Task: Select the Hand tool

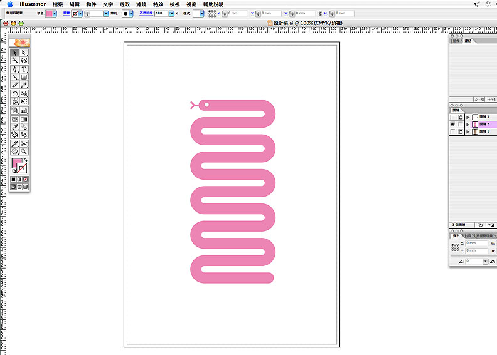Action: pos(14,152)
